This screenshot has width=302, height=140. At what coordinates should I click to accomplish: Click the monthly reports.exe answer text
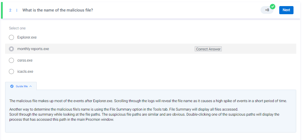point(33,49)
